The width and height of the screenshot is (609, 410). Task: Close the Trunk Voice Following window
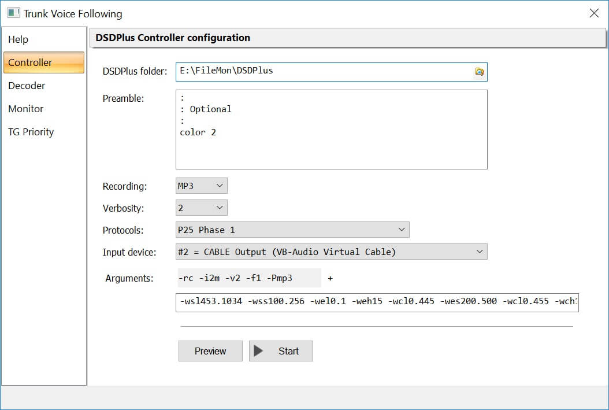tap(594, 13)
